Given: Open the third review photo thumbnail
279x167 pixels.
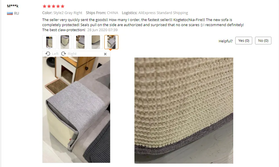Looking at the screenshot, I should [x=80, y=42].
